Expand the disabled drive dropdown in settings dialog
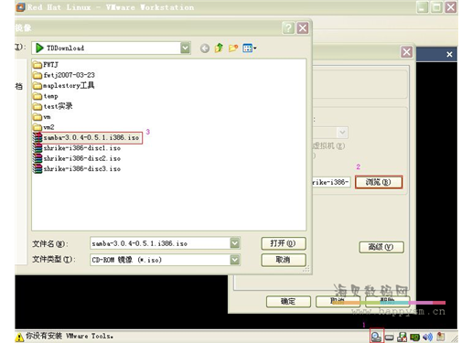This screenshot has width=472, height=343. (x=342, y=133)
